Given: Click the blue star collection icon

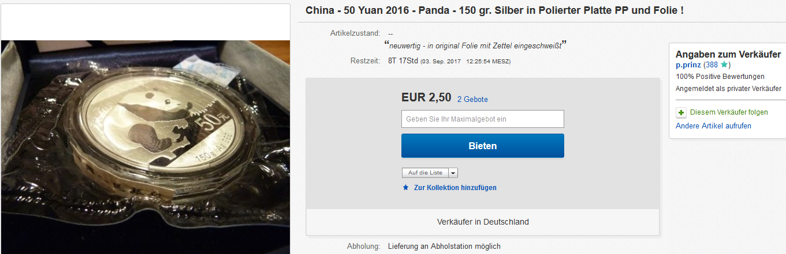Looking at the screenshot, I should [x=406, y=188].
